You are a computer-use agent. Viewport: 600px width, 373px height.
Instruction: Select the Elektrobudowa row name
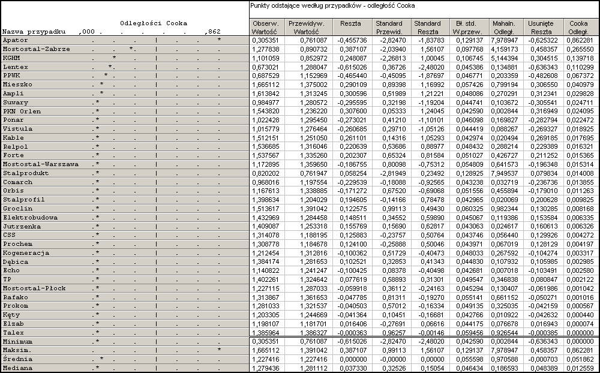30,218
